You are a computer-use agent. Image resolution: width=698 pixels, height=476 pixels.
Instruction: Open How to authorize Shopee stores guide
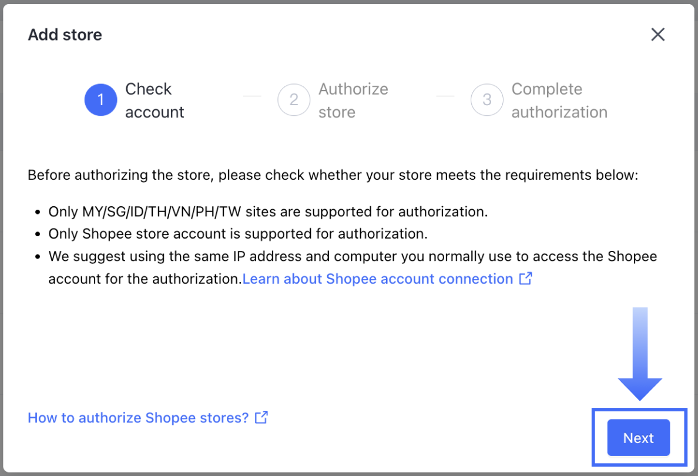(136, 417)
